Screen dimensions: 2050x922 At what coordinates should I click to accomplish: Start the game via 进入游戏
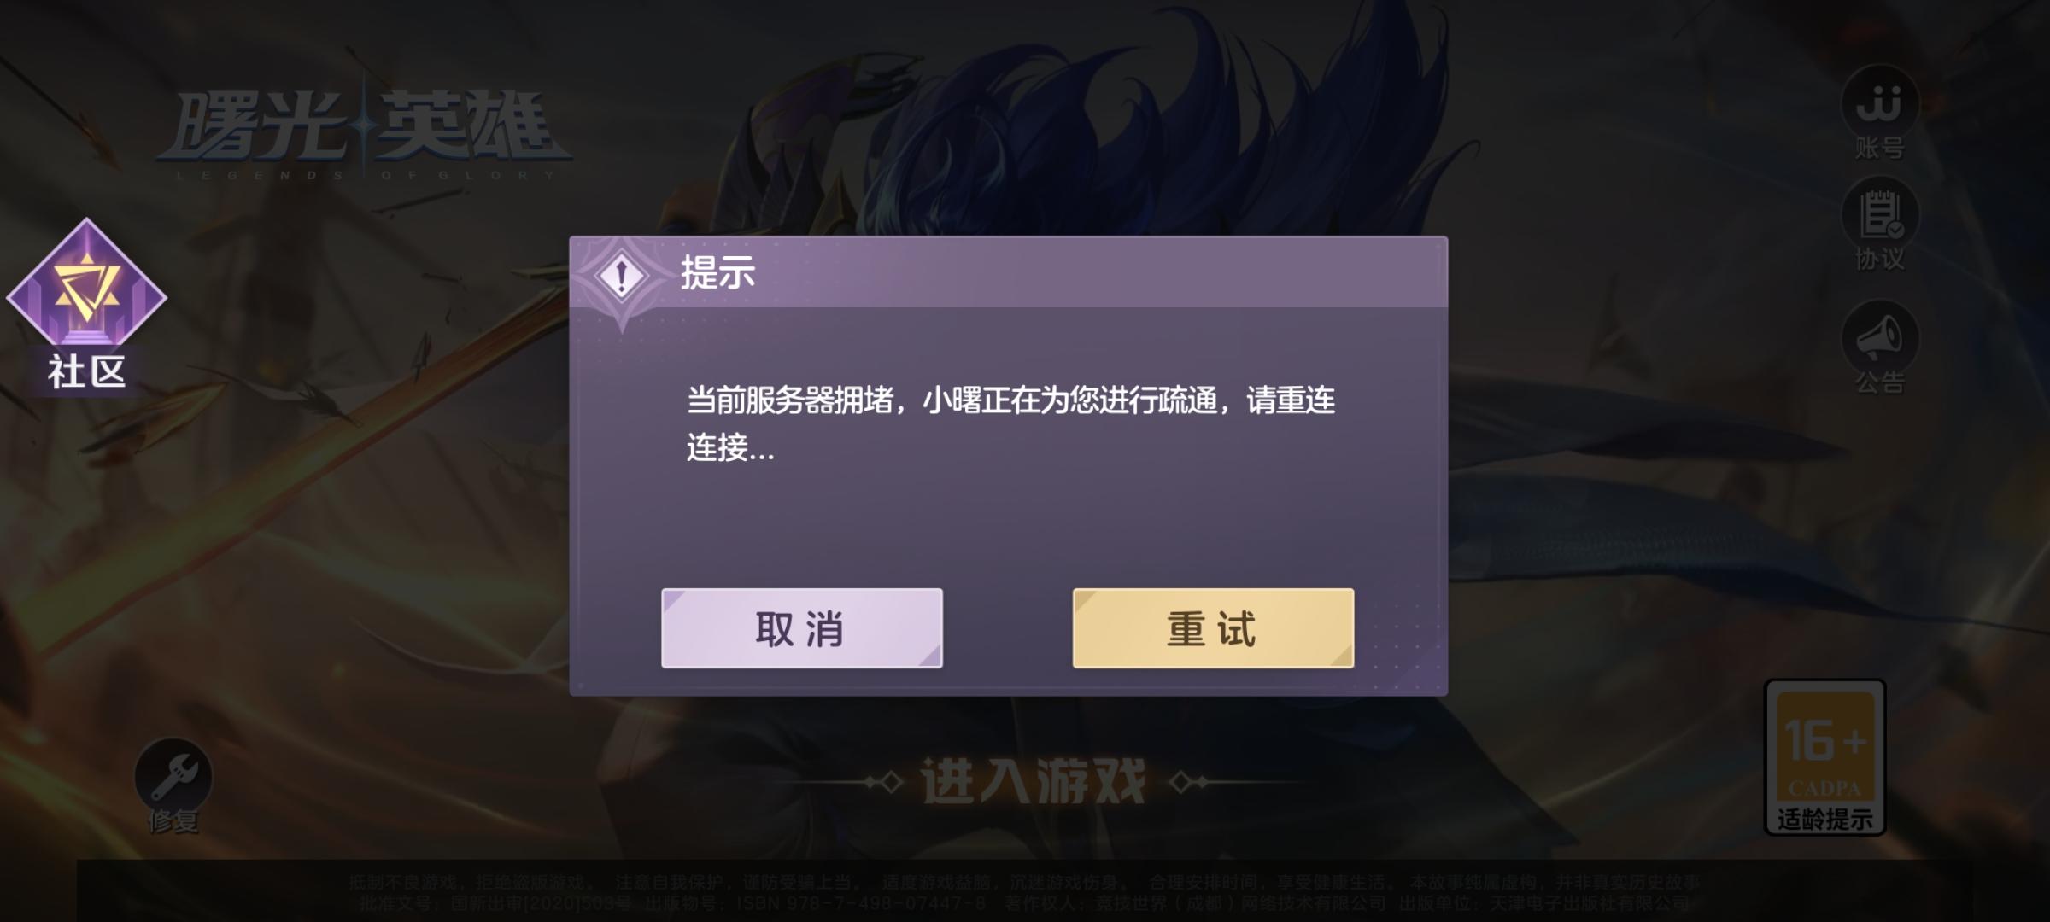tap(1033, 781)
